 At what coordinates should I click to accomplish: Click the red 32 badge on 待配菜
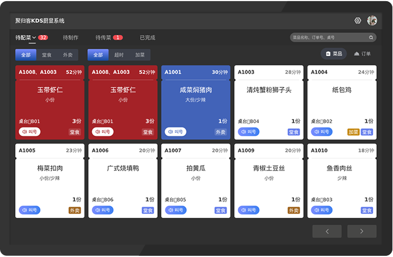[43, 37]
